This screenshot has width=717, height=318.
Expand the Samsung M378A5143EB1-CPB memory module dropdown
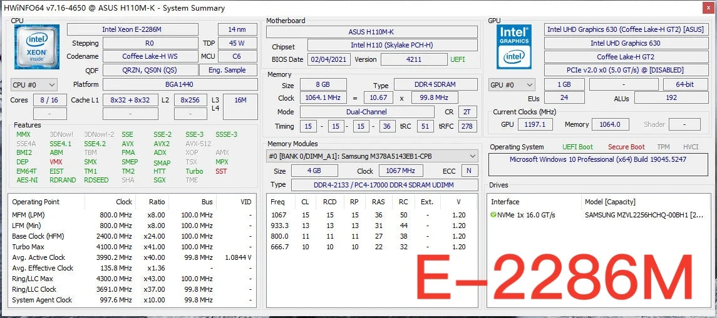372,156
